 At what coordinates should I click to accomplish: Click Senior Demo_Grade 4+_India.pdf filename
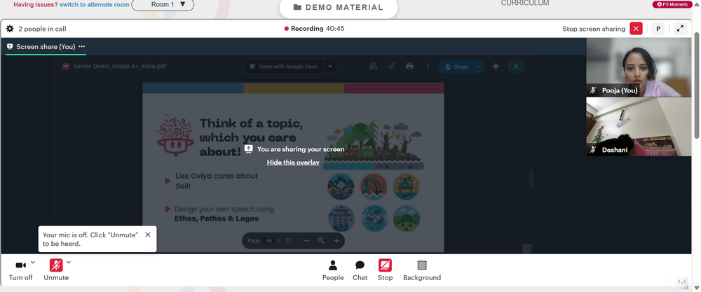(x=120, y=67)
